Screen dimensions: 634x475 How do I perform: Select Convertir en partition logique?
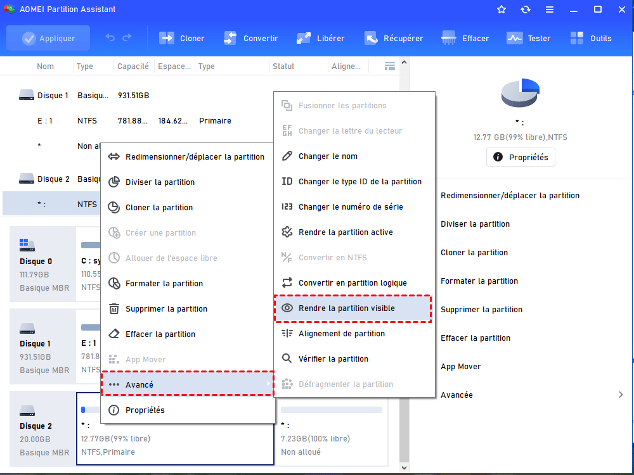[x=354, y=283]
